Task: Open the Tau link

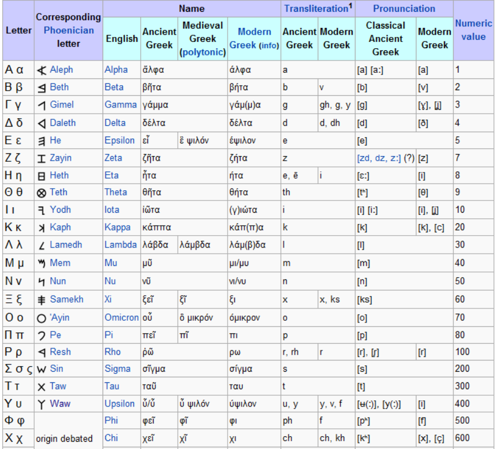Action: click(112, 386)
